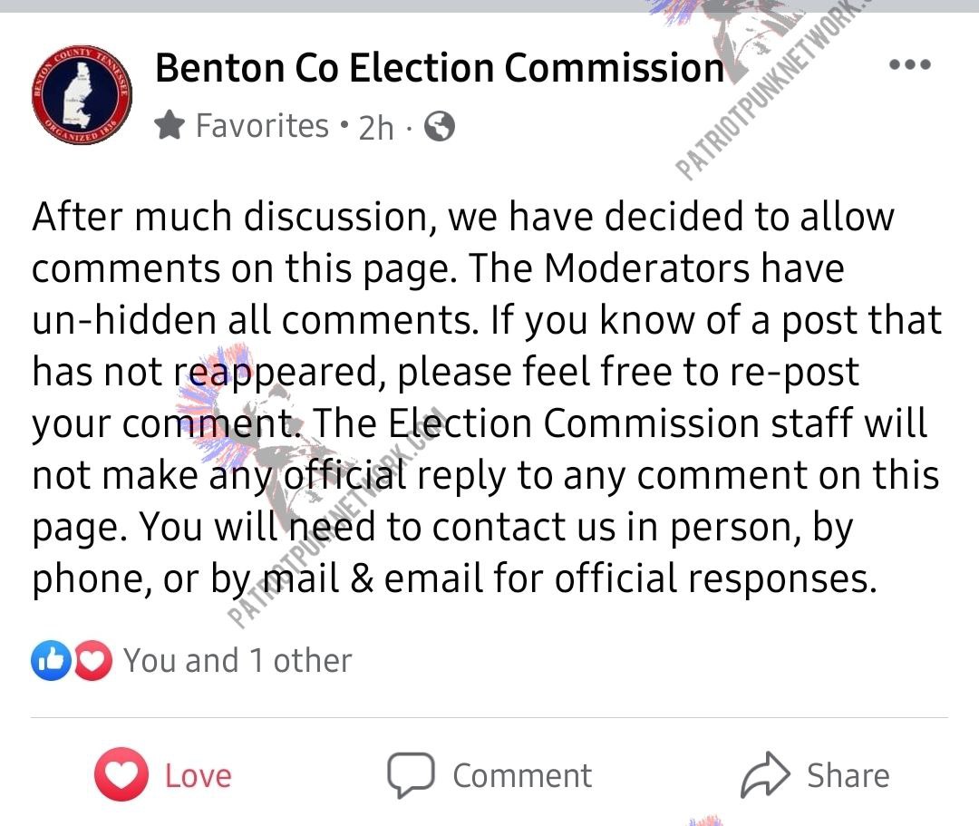The image size is (979, 826).
Task: Click the share arrow icon
Action: pyautogui.click(x=765, y=774)
